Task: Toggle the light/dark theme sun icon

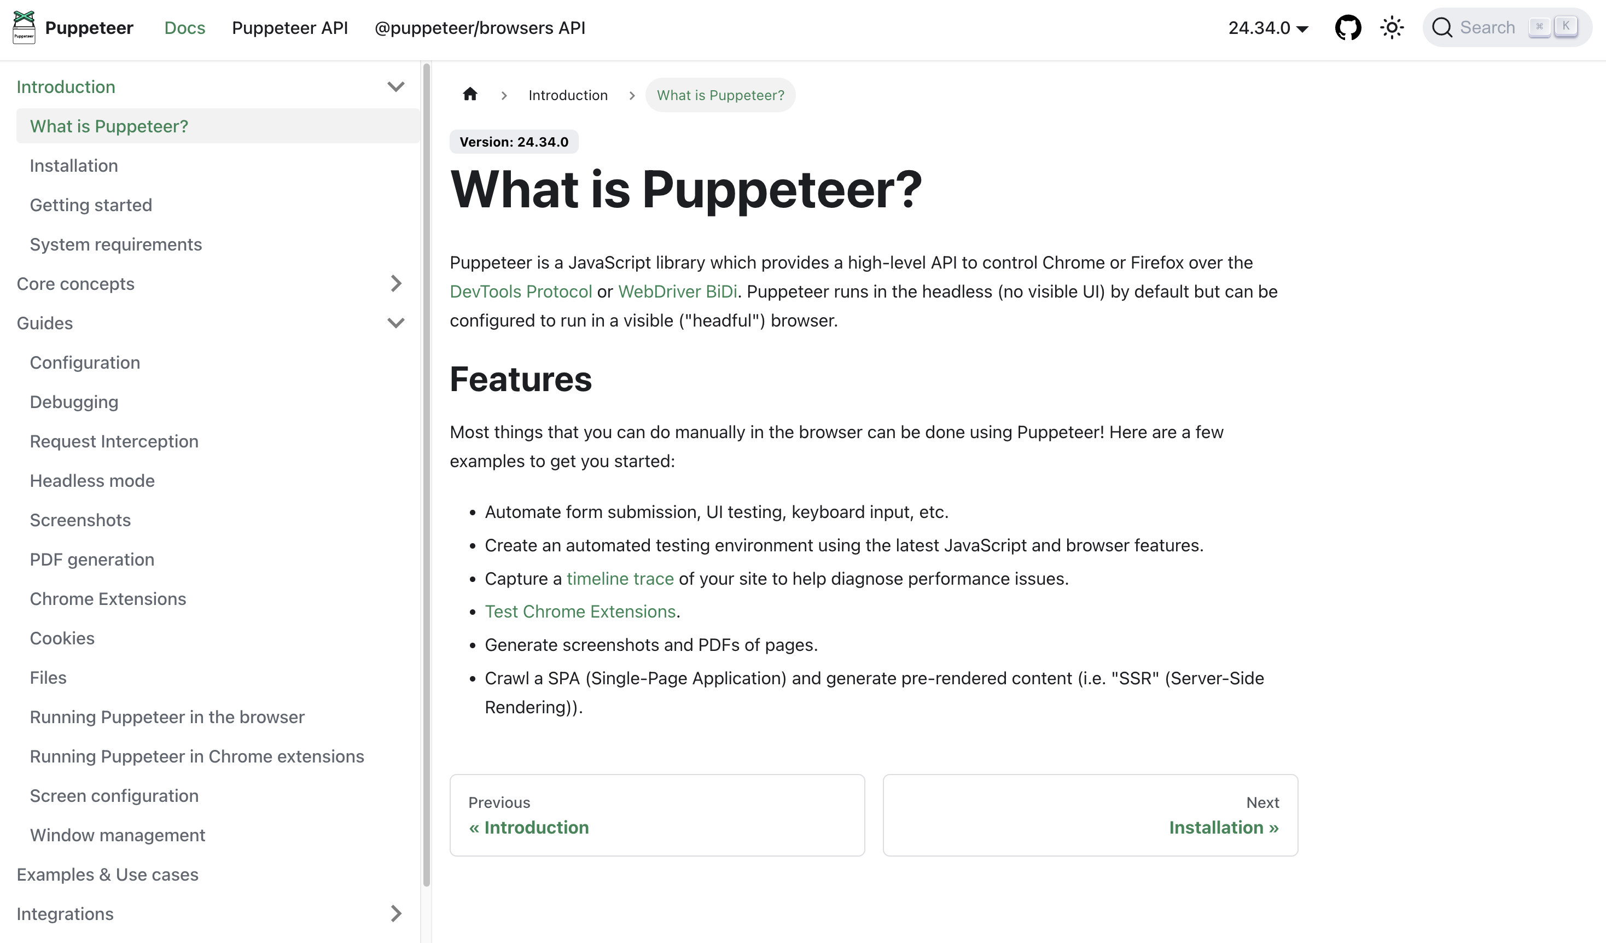Action: 1392,27
